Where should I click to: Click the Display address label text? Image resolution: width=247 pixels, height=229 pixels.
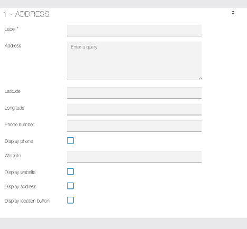(21, 187)
